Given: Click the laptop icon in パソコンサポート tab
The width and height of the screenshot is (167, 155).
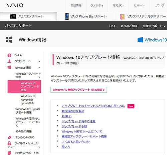Looking at the screenshot, I should coord(13,17).
